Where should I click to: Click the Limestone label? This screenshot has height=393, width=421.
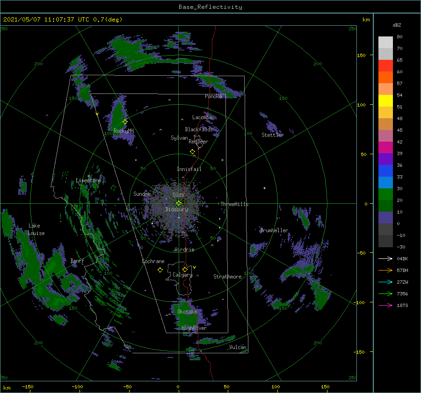88,180
